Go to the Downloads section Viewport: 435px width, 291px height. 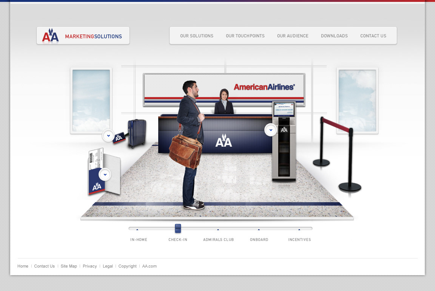334,36
